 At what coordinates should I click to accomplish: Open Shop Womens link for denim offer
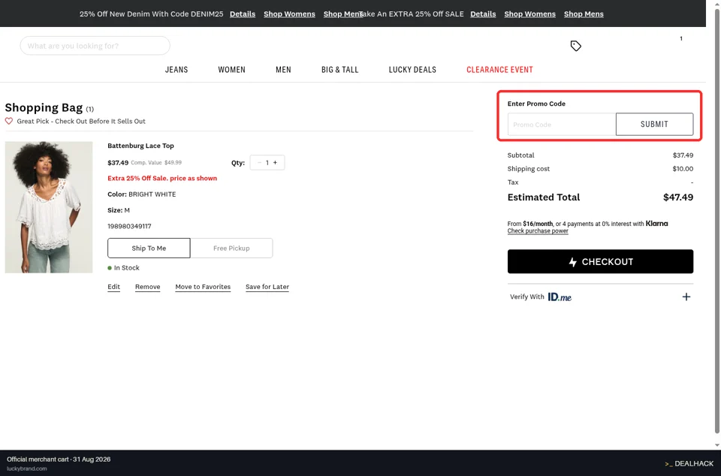coord(289,14)
